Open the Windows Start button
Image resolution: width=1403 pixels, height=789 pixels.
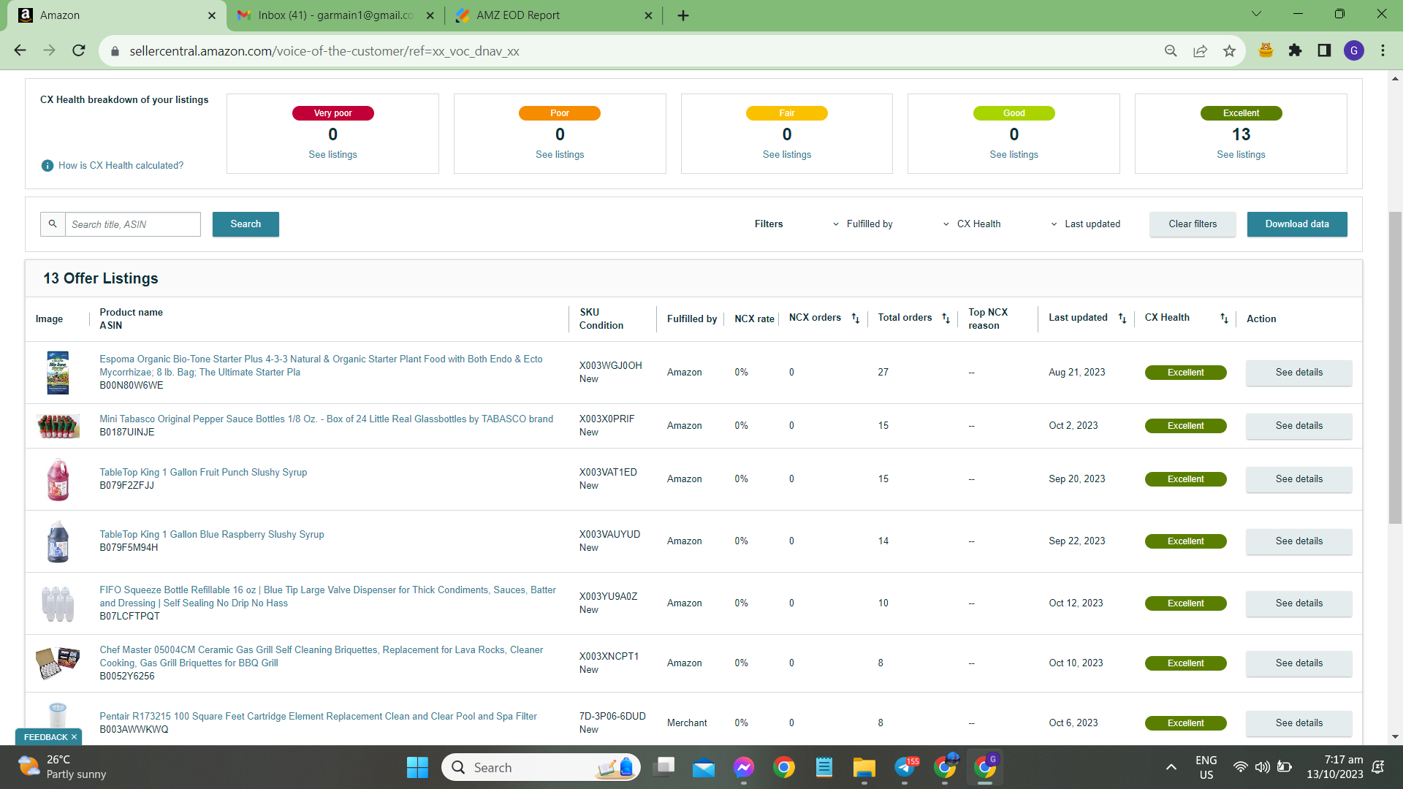(x=417, y=767)
